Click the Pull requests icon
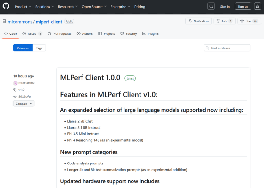264x188 pixels. click(x=49, y=33)
